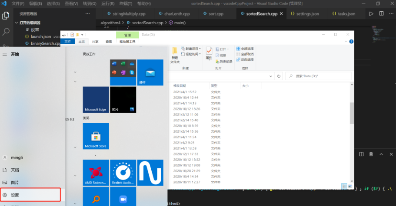The height and width of the screenshot is (206, 396).
Task: Split the VS Code editor to the right
Action: click(381, 13)
